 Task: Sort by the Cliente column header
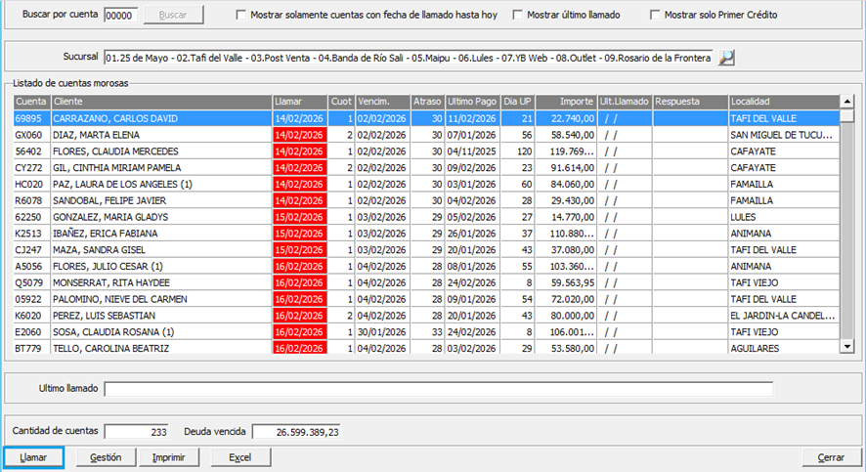(x=161, y=102)
